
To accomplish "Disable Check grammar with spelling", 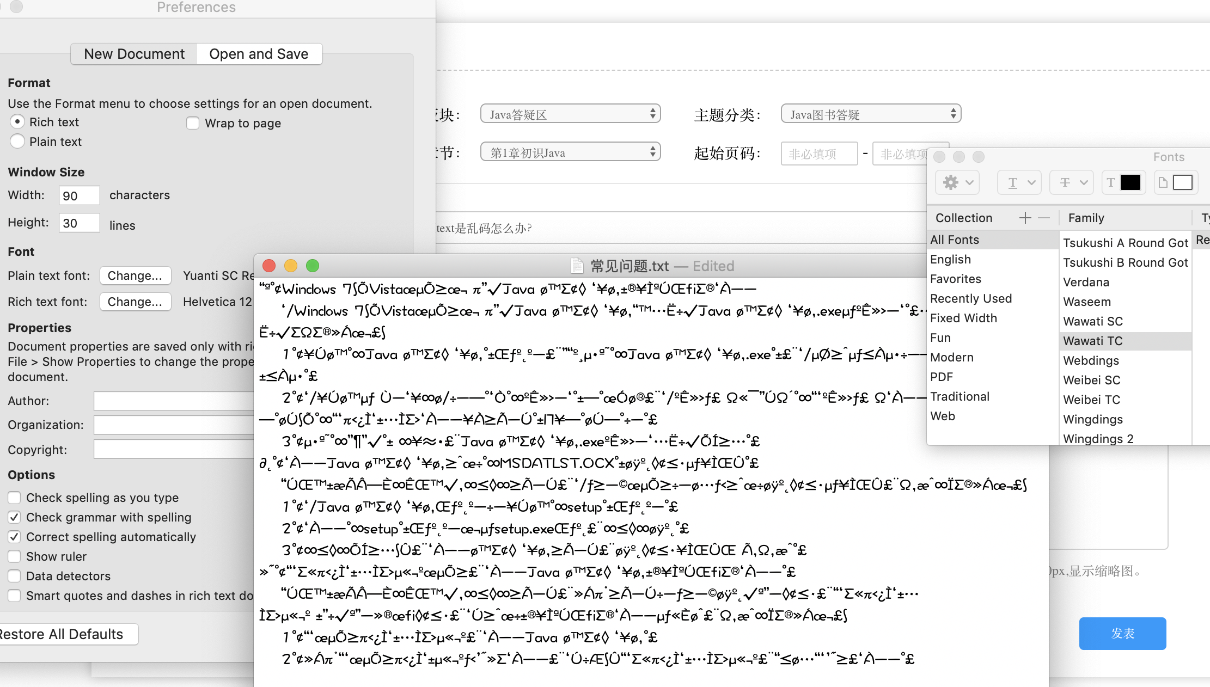I will coord(15,517).
